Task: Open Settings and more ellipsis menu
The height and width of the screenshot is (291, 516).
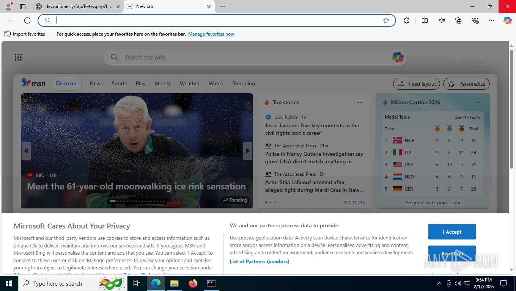Action: click(x=492, y=20)
